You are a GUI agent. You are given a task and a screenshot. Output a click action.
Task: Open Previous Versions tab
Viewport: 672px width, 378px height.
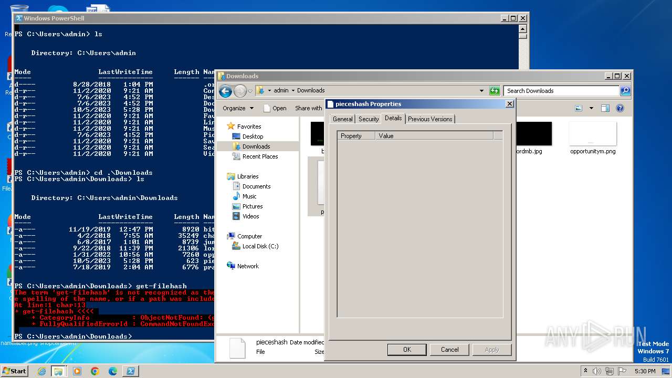click(x=430, y=119)
